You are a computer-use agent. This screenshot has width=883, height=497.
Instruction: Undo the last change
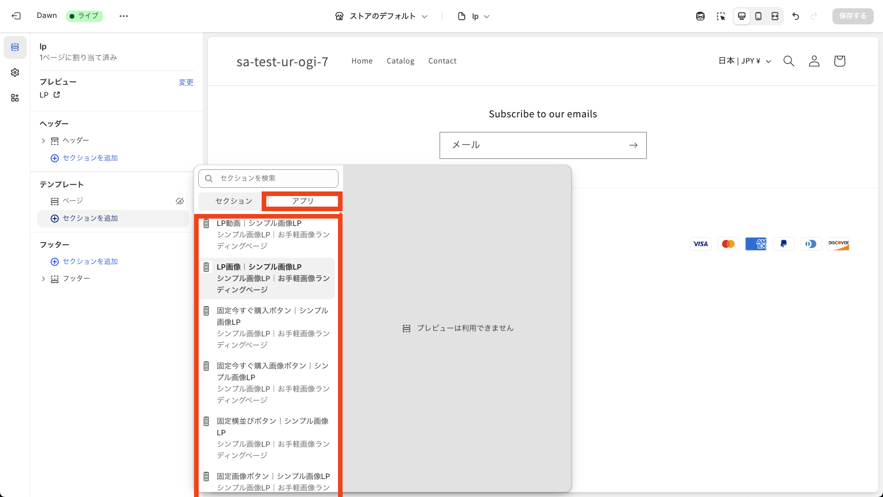pos(796,16)
